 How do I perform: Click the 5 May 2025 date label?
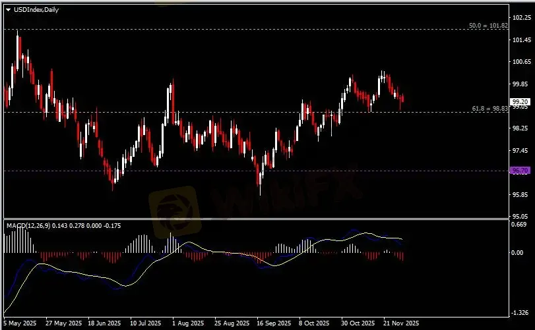pyautogui.click(x=20, y=323)
